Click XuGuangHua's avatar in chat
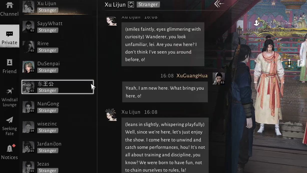Screen dimensions: 307x173 [x=219, y=79]
